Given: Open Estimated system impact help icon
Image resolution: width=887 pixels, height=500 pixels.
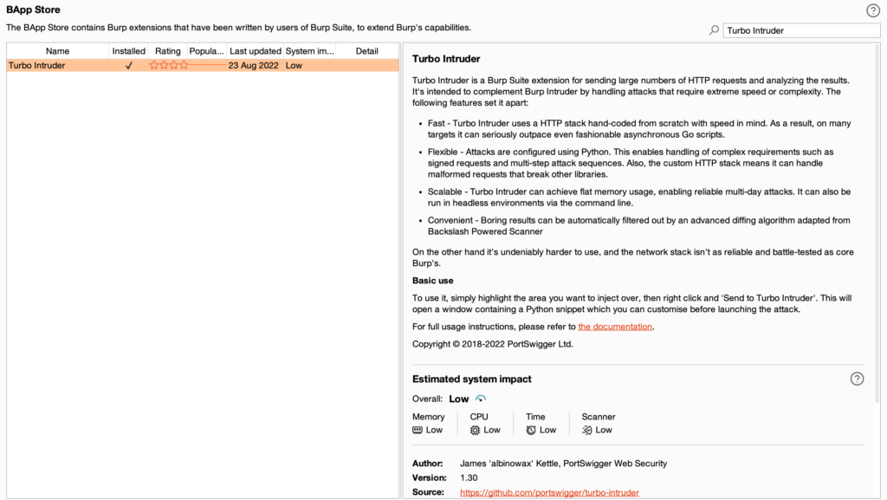Looking at the screenshot, I should (857, 379).
